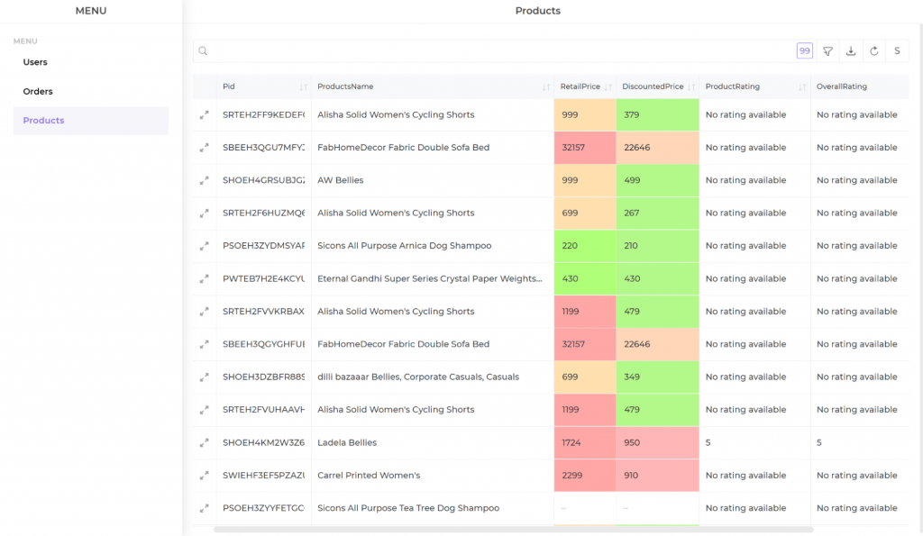923x536 pixels.
Task: Click the search magnifier icon
Action: pos(203,51)
